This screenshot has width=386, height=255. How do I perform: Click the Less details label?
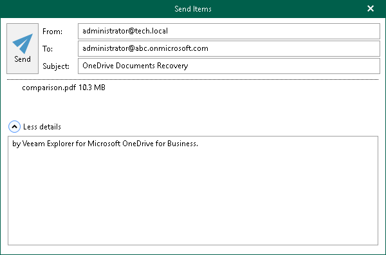click(42, 127)
